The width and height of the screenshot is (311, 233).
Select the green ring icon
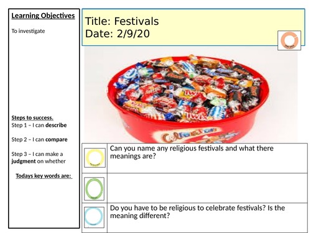point(94,189)
